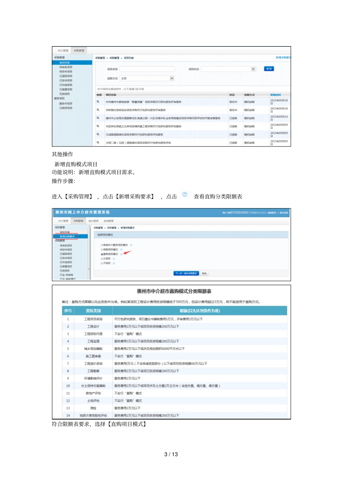Image resolution: width=343 pixels, height=485 pixels.
Task: Open the 选取方式 dropdown showing 全部
Action: point(147,78)
